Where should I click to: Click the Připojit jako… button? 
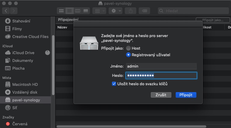[213, 20]
